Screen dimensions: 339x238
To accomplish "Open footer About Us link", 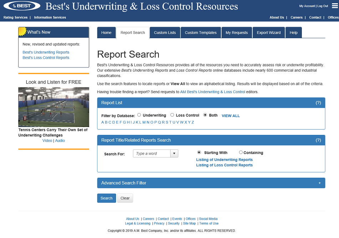I will coord(132,219).
